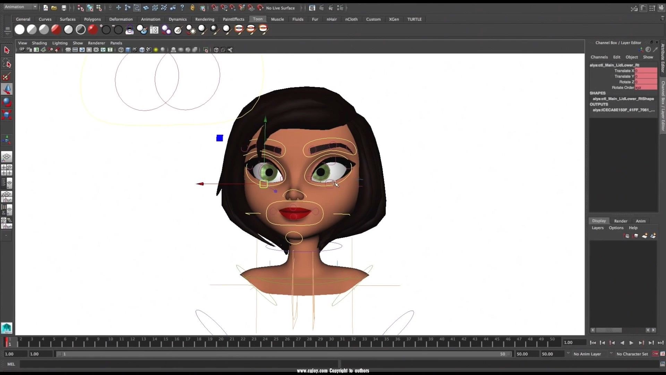Screen dimensions: 666x375
Task: Toggle the viewport grid display icon
Action: (68, 50)
